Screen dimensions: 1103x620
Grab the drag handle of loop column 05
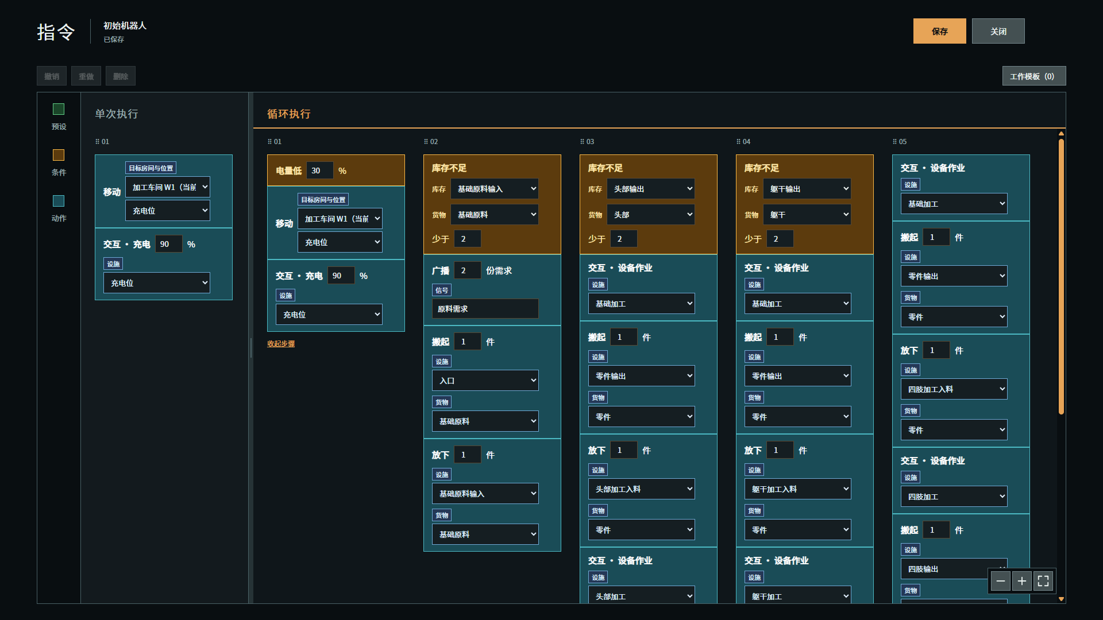coord(894,141)
